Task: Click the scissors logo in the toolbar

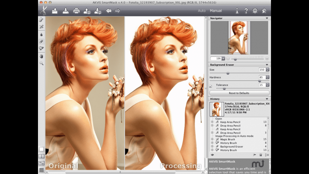Action: click(43, 10)
